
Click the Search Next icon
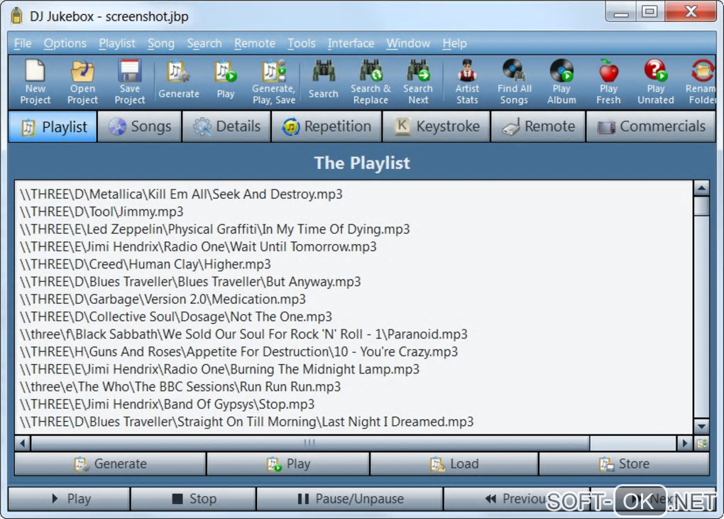[418, 82]
